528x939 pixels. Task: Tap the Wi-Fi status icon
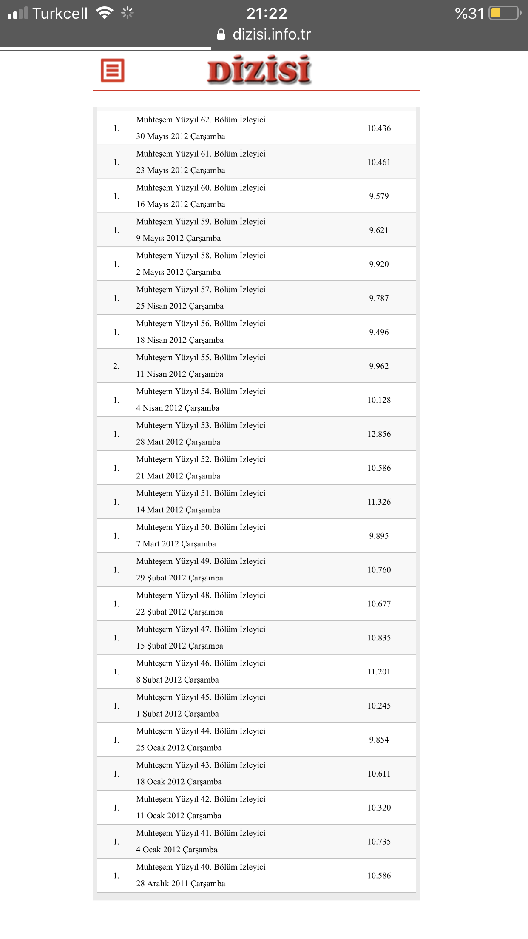104,13
